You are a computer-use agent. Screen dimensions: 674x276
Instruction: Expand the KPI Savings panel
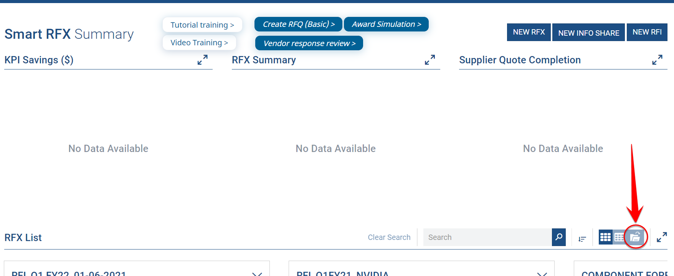(202, 60)
